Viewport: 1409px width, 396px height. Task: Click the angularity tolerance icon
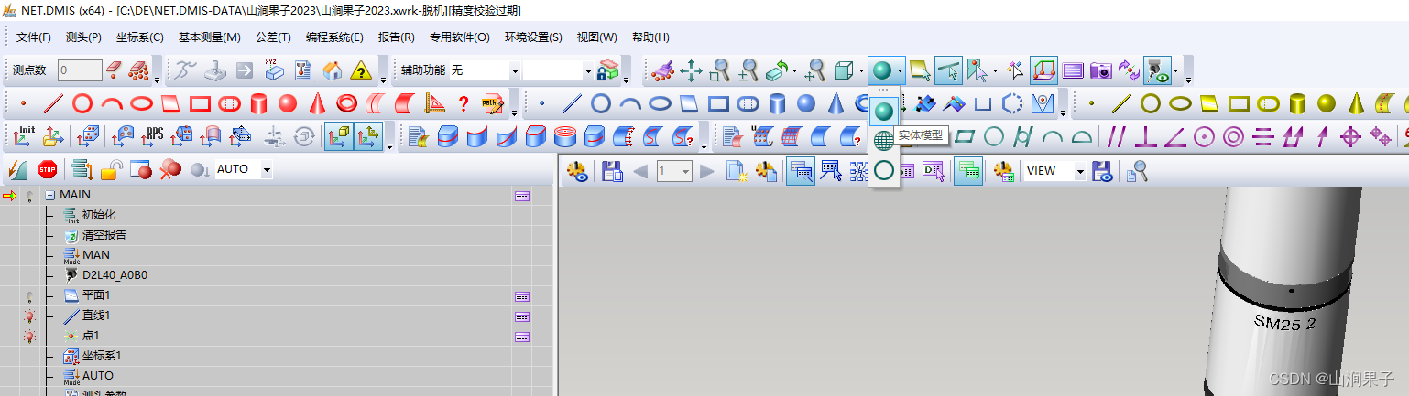point(1174,137)
